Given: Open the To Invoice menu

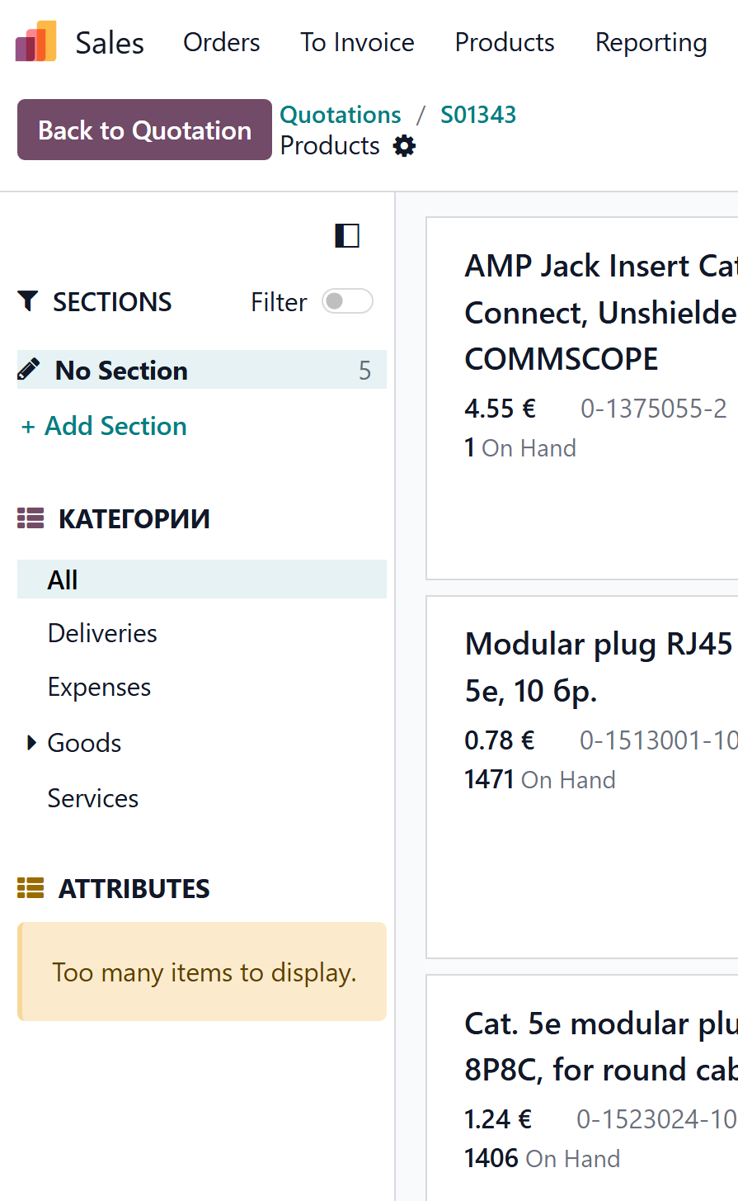Looking at the screenshot, I should pyautogui.click(x=357, y=42).
